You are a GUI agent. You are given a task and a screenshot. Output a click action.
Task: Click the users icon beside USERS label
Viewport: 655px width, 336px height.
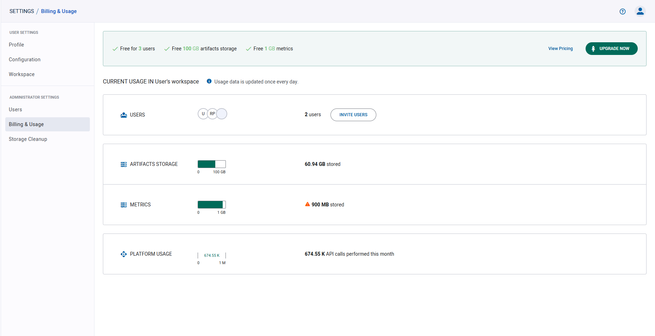(x=123, y=115)
